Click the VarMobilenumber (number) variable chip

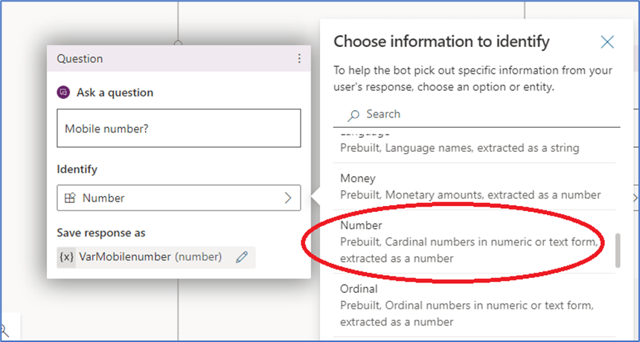click(149, 257)
